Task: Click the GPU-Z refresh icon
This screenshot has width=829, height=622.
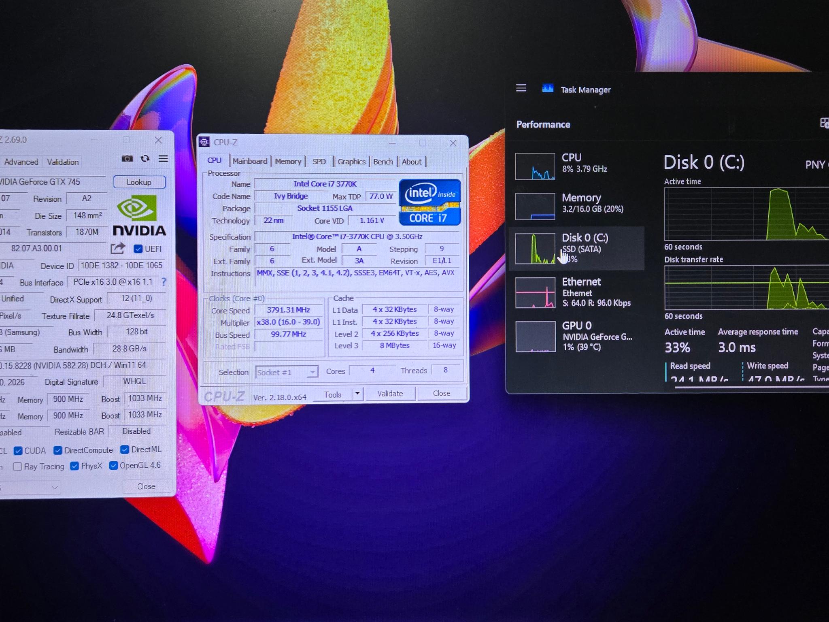Action: [145, 158]
